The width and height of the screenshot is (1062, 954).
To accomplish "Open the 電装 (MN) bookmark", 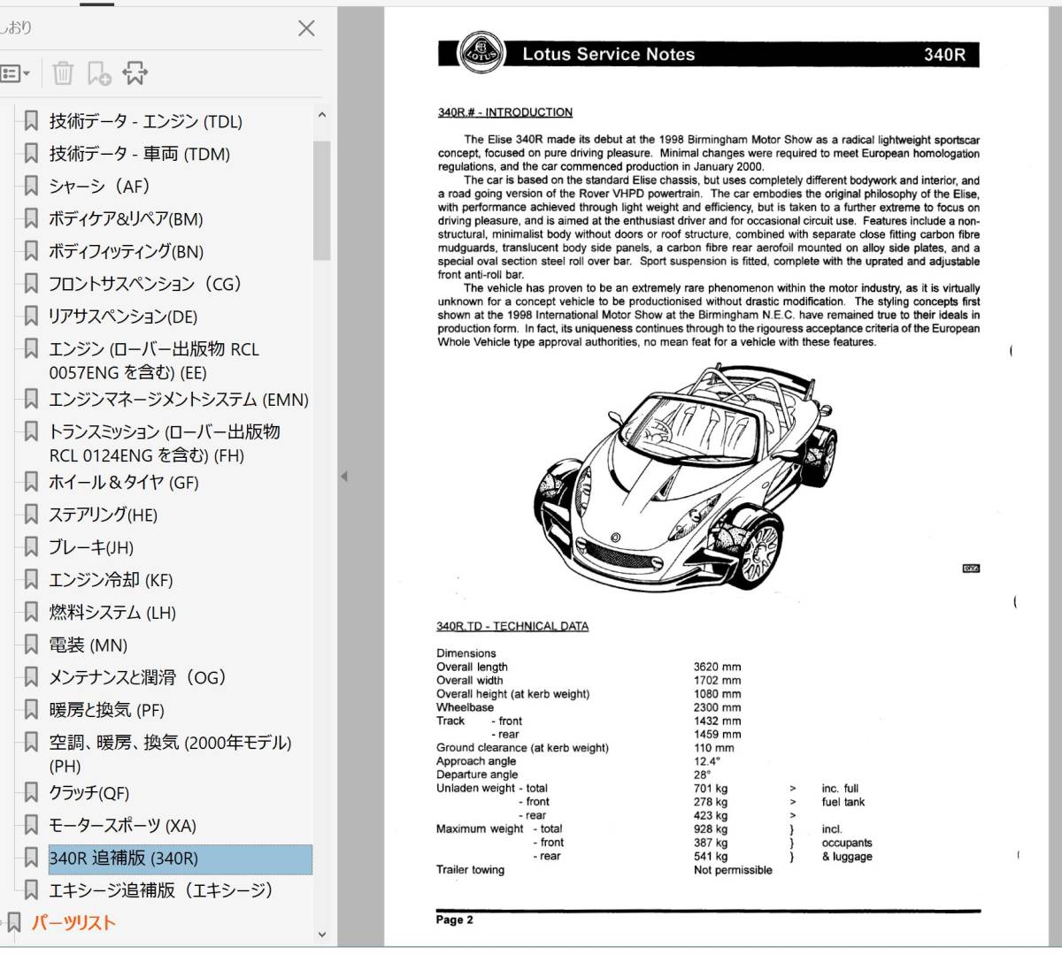I will 88,645.
